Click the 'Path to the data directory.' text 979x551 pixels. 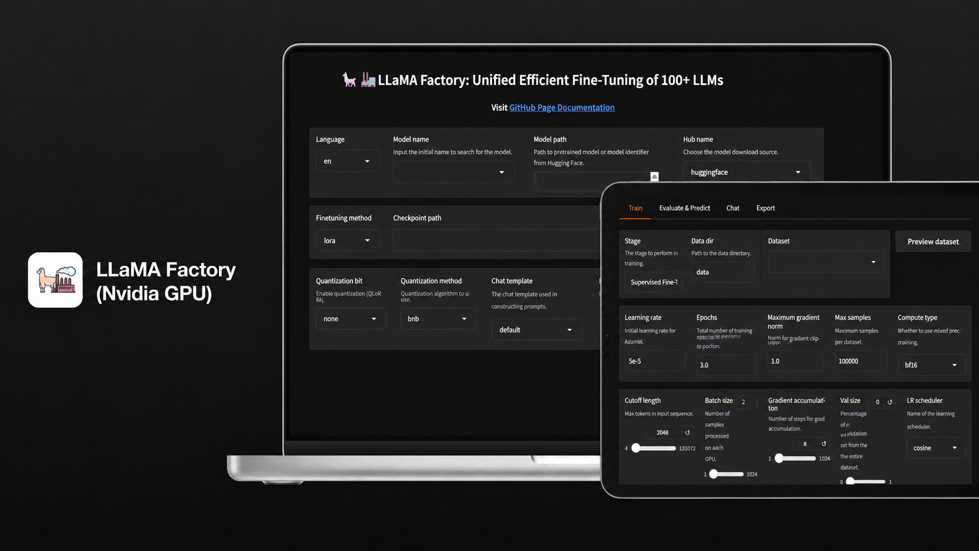[721, 254]
